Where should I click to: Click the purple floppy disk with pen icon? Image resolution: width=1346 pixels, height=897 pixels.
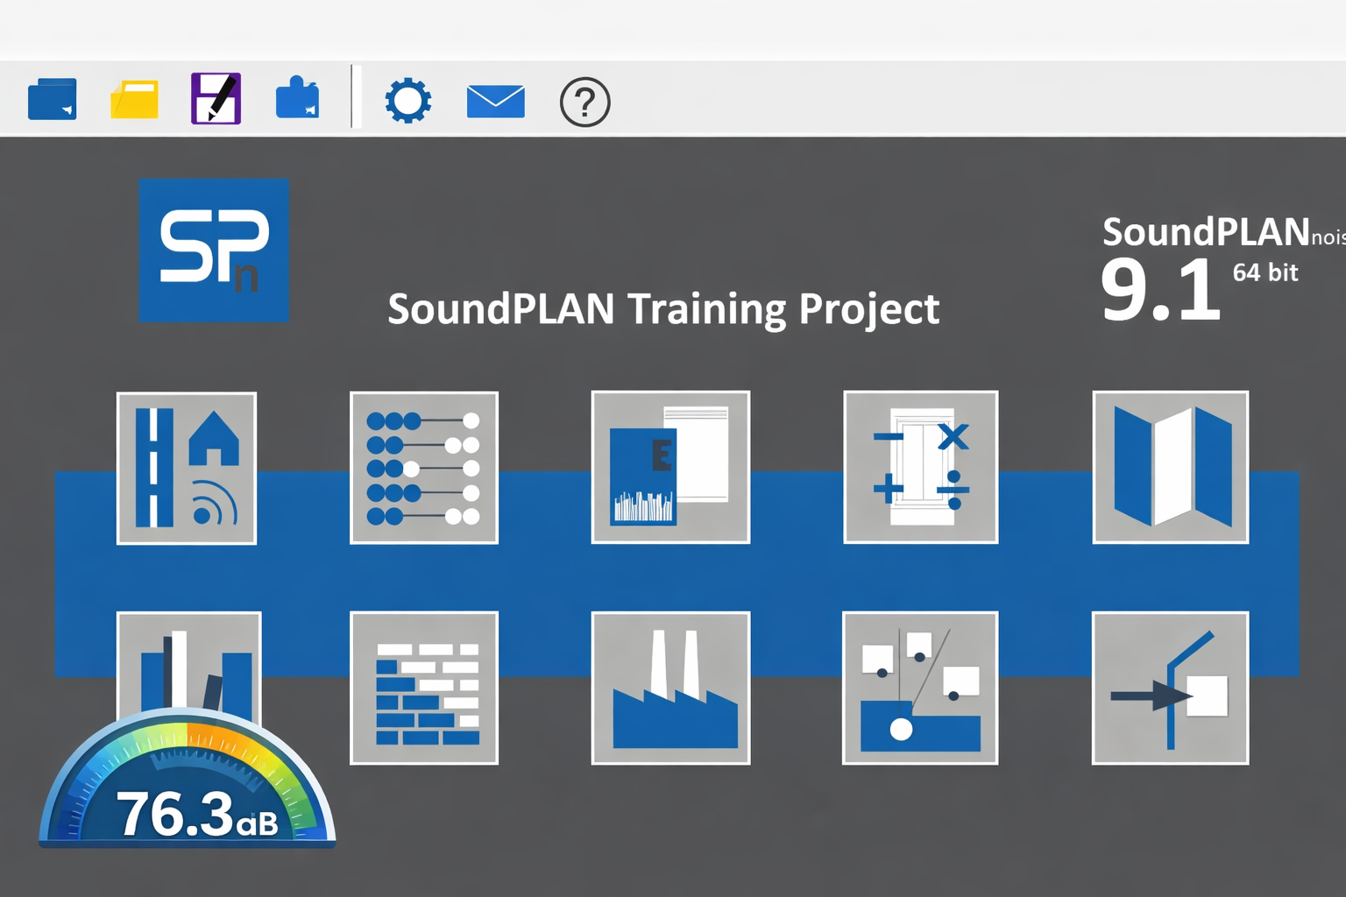(216, 99)
